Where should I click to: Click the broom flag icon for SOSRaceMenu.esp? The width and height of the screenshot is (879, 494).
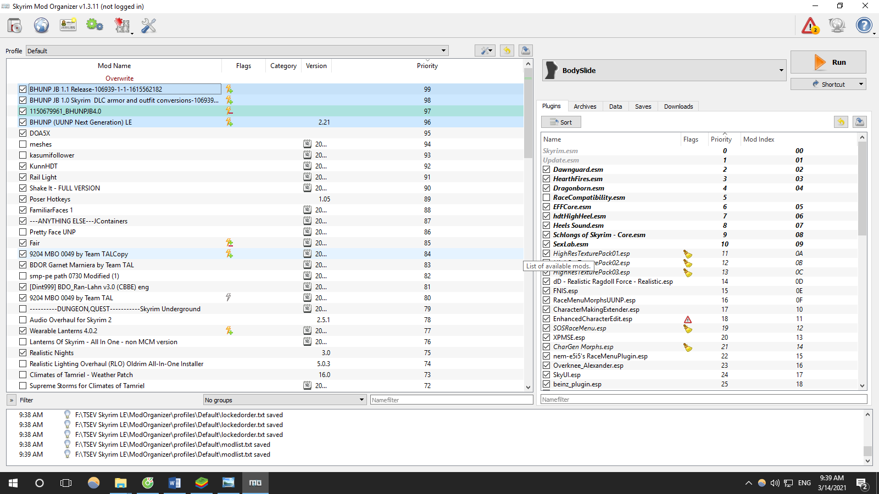coord(687,329)
